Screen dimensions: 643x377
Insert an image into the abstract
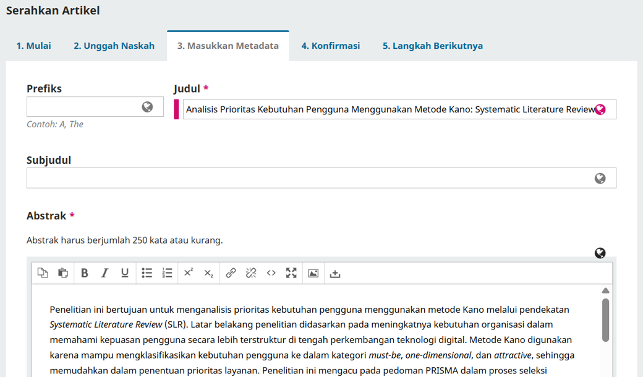coord(313,273)
